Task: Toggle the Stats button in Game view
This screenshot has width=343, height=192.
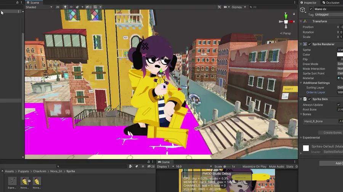Action: coord(289,167)
